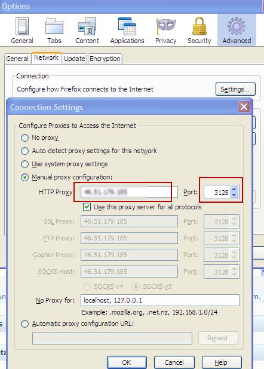The height and width of the screenshot is (369, 264).
Task: Close the Connection Settings dialog
Action: (x=244, y=107)
